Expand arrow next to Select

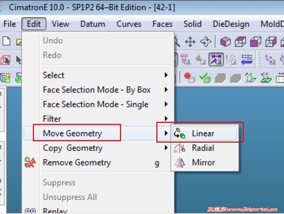point(166,75)
